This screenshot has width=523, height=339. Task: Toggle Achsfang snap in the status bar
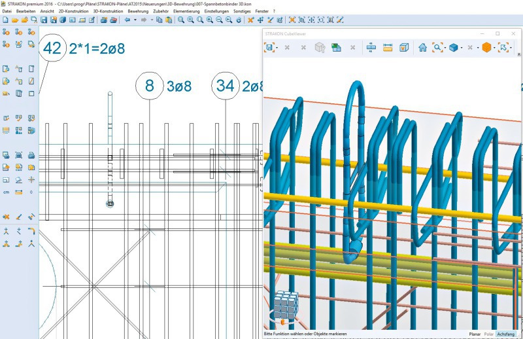[505, 334]
